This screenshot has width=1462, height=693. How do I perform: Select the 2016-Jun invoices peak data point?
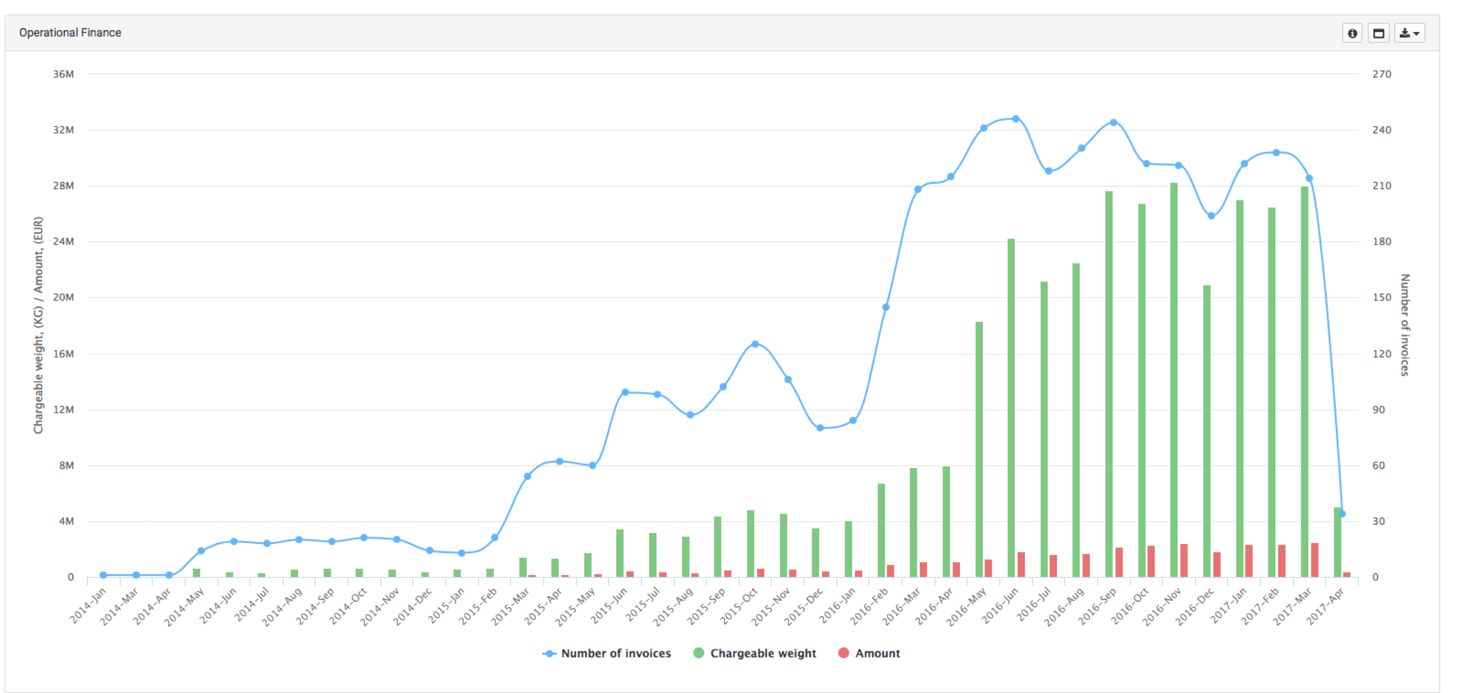pyautogui.click(x=1016, y=119)
